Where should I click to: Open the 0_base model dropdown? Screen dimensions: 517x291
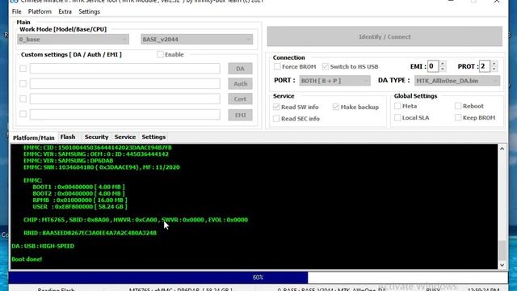click(x=73, y=40)
